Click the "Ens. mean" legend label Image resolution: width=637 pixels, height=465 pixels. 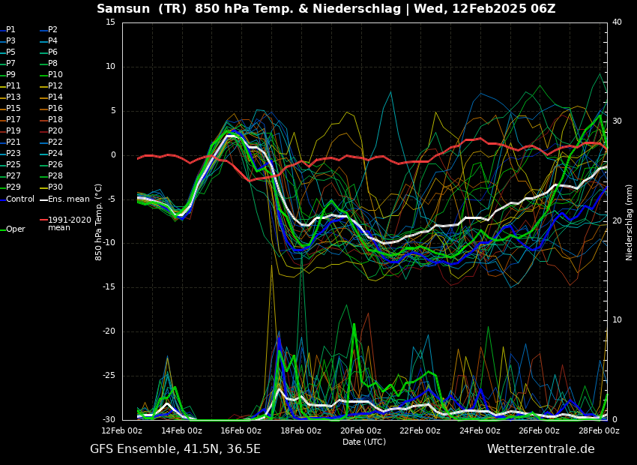click(x=69, y=199)
